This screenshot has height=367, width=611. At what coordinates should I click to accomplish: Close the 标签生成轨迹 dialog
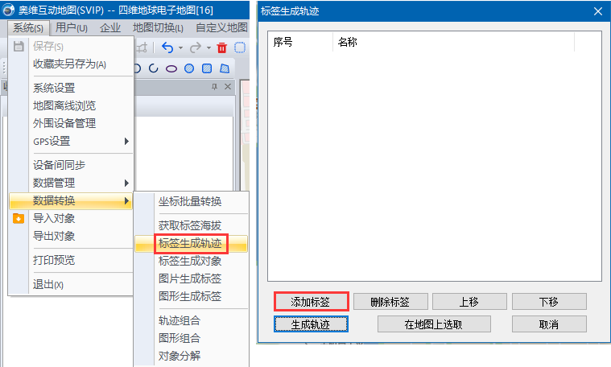(598, 11)
